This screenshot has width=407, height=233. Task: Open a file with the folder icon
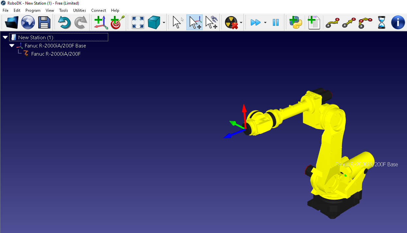point(12,23)
